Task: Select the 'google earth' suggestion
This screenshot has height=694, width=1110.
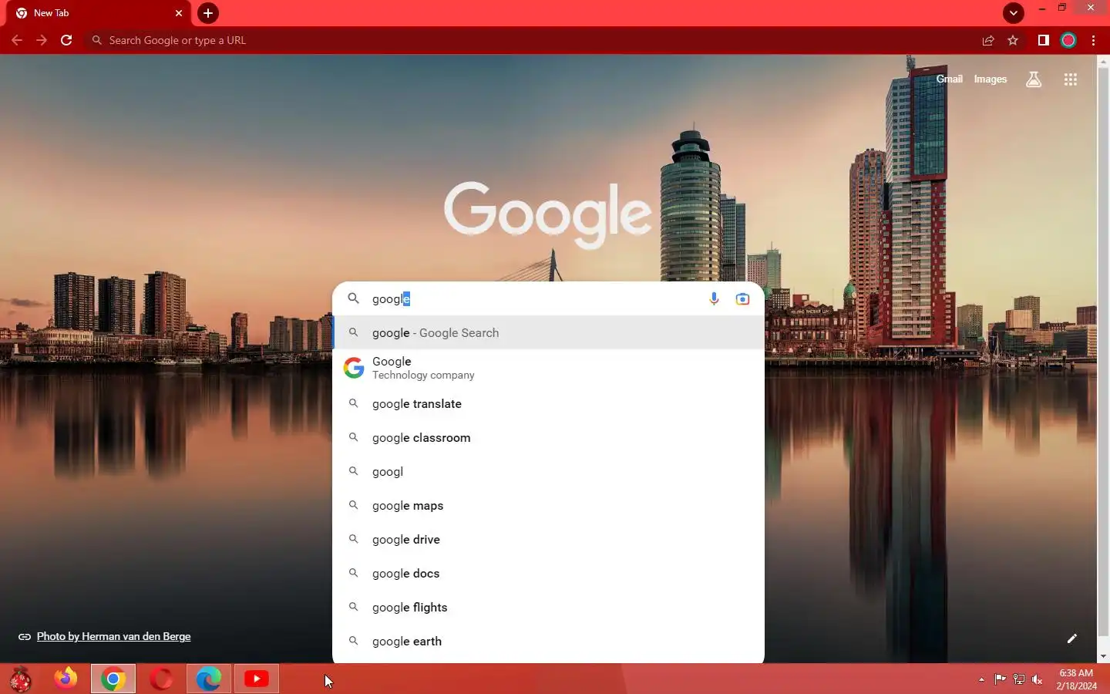Action: click(x=548, y=641)
